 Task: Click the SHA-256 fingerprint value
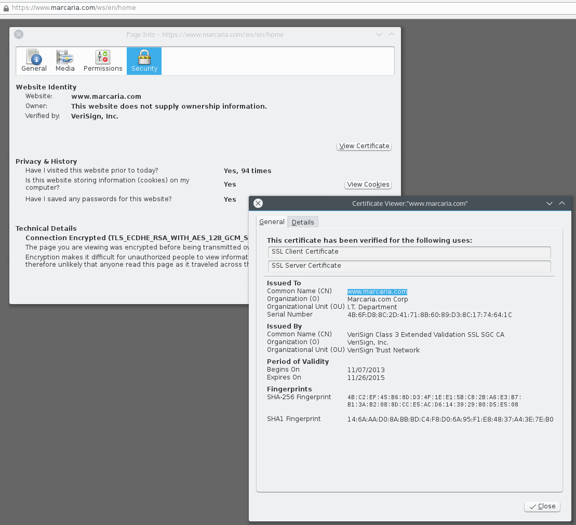coord(434,401)
